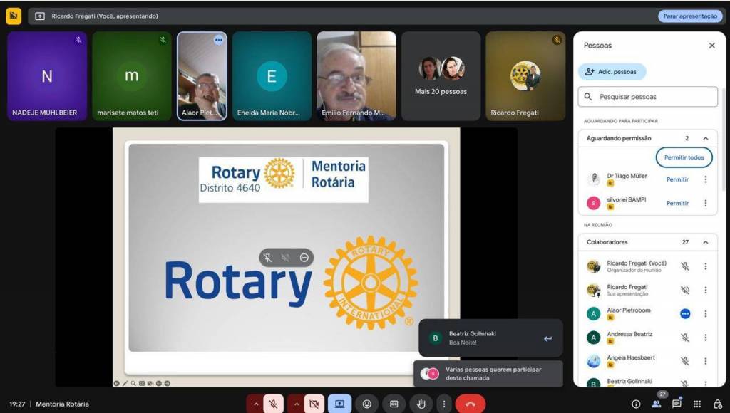This screenshot has height=413, width=730.
Task: Reply to Beatriz Golinhaki's chat message
Action: 547,338
